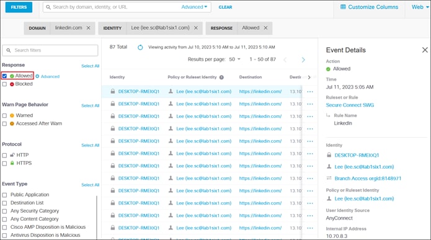Click the seventh row's more options ellipsis

(x=310, y=166)
